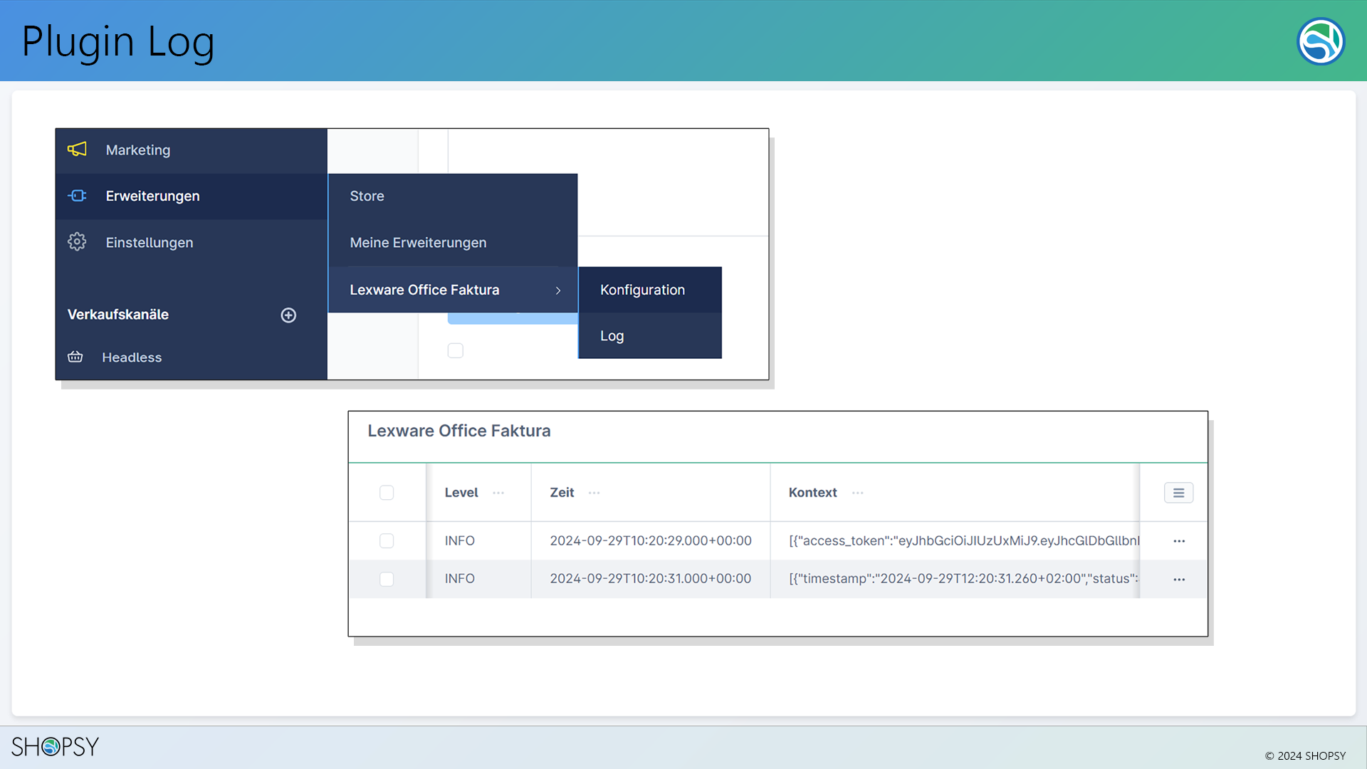
Task: Open the Erweiterungen menu item
Action: tap(191, 196)
